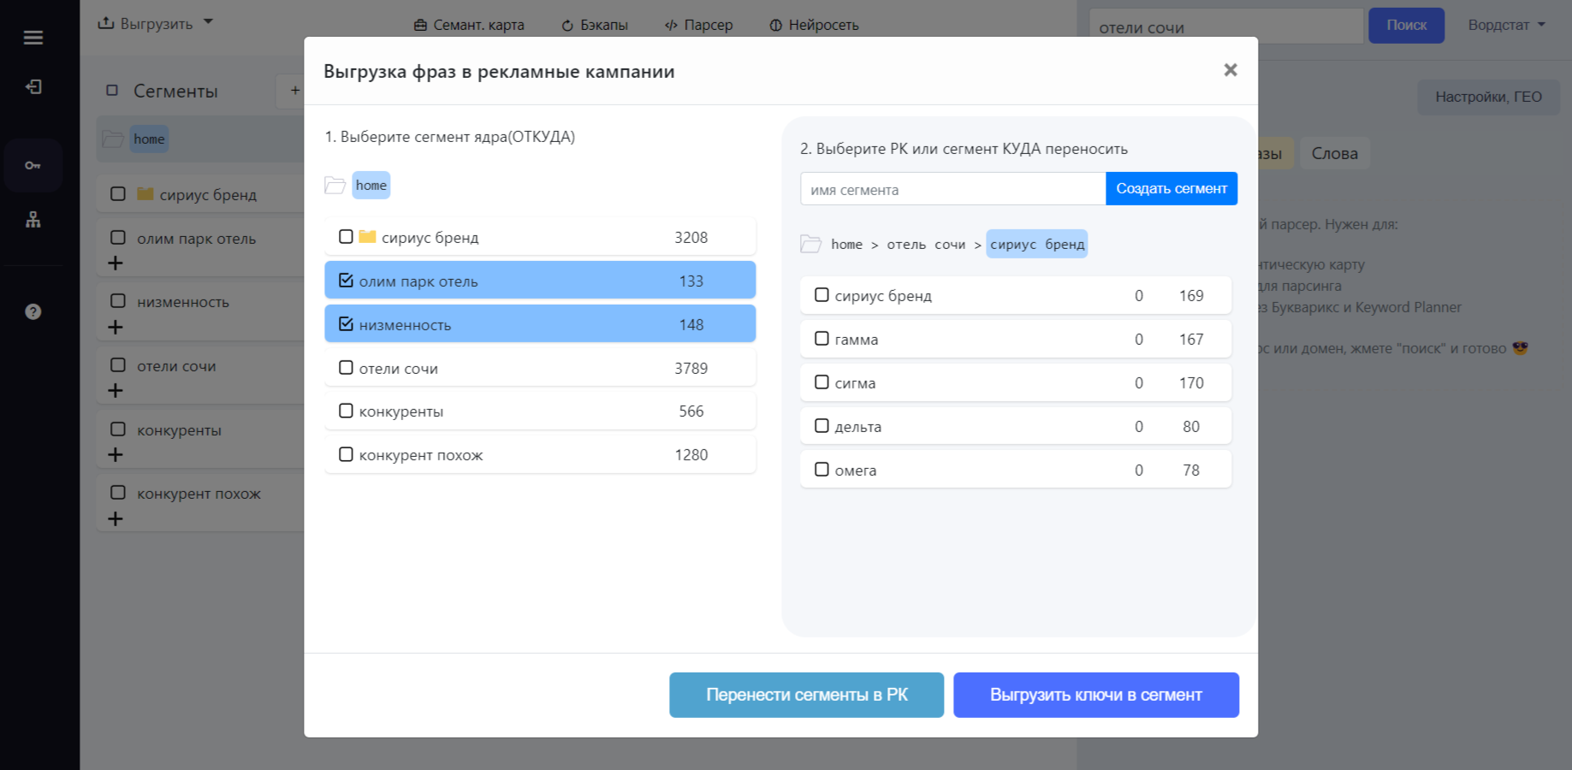This screenshot has width=1572, height=770.
Task: Open the Выгрузить dropdown menu
Action: (x=155, y=23)
